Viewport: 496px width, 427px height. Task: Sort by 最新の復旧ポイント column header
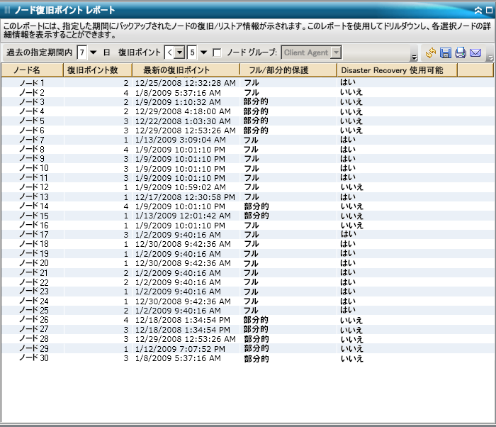click(x=186, y=70)
